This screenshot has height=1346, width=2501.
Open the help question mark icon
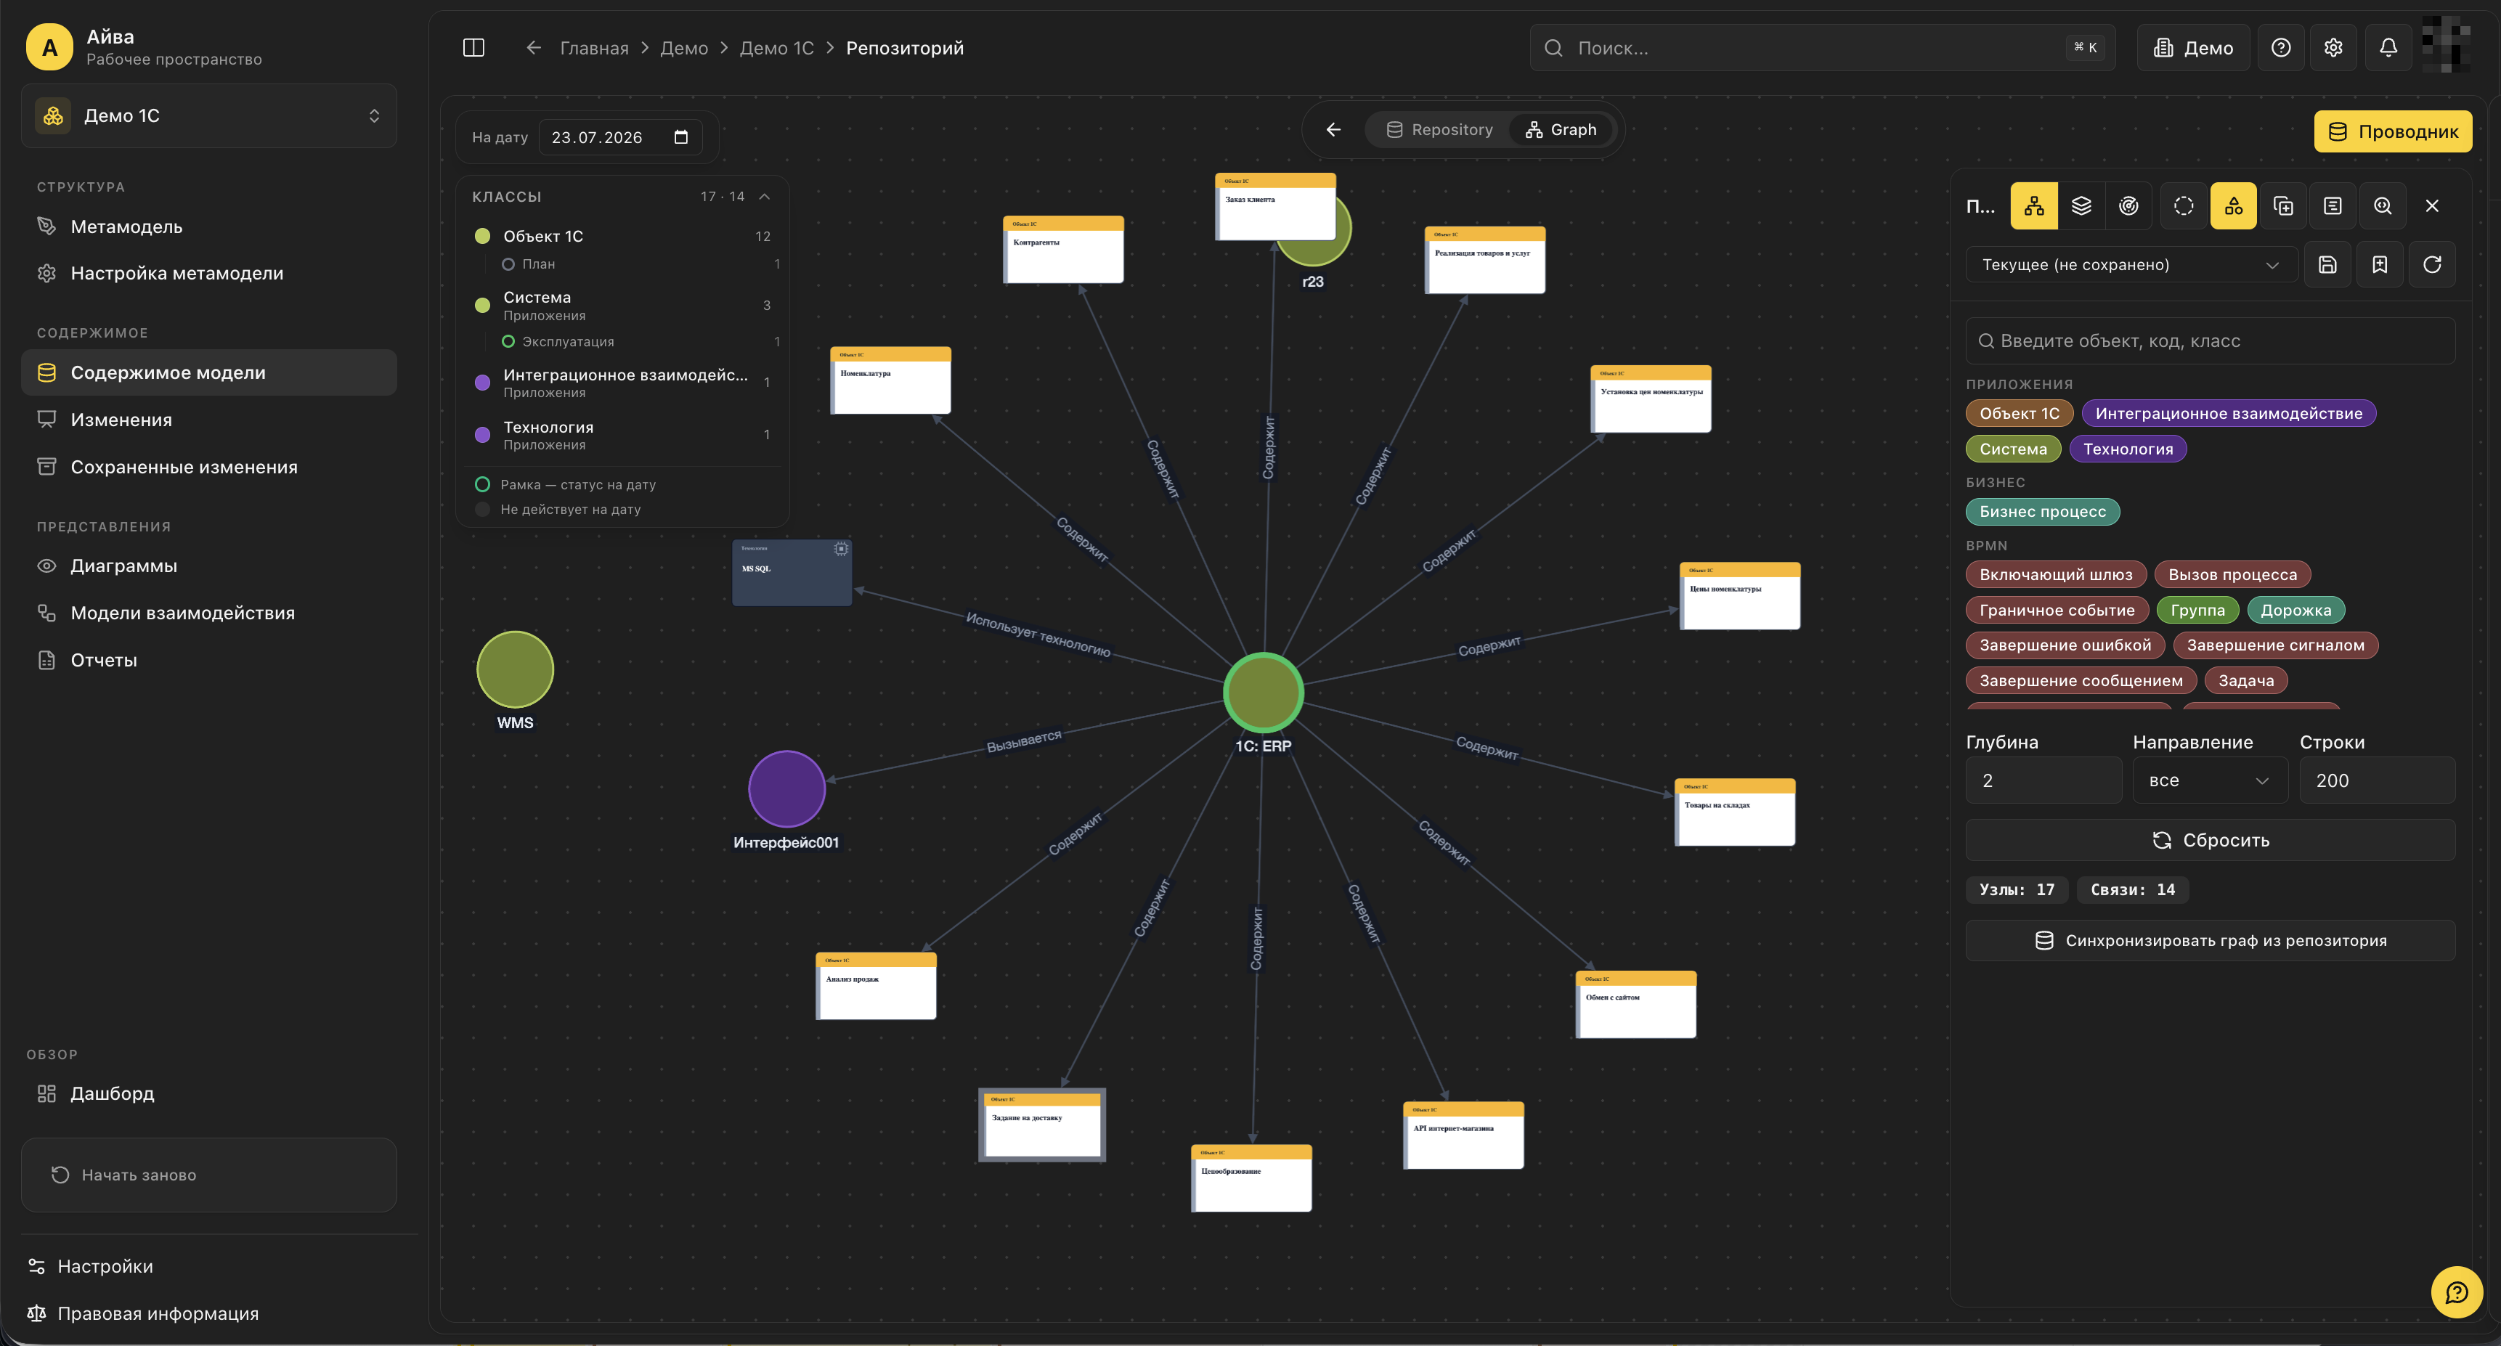(x=2282, y=47)
